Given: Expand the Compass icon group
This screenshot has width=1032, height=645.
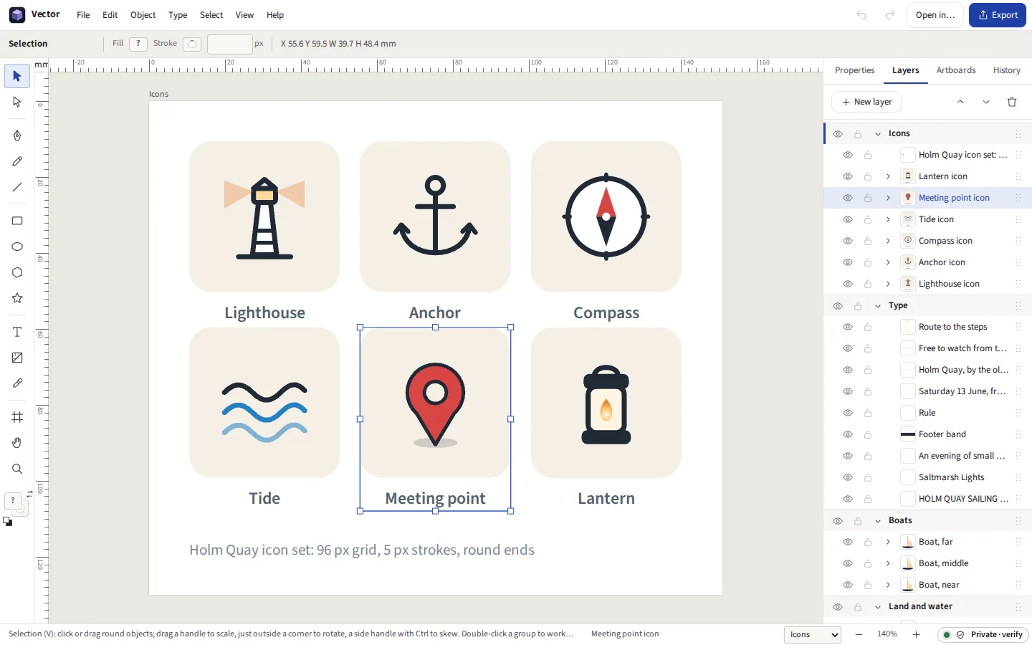Looking at the screenshot, I should (887, 241).
